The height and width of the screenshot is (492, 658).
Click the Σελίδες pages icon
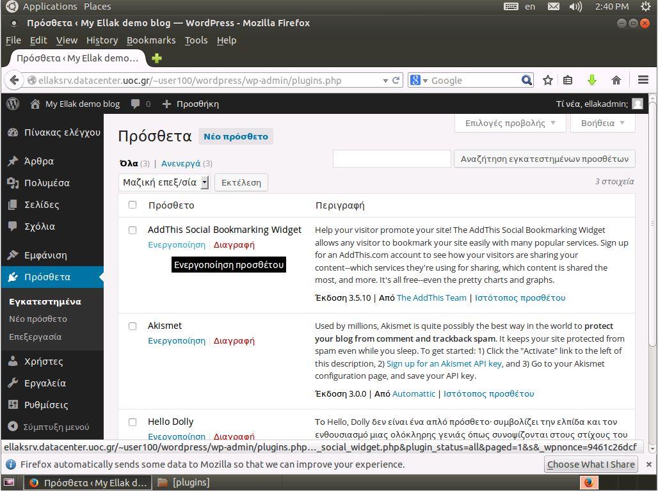click(x=13, y=205)
